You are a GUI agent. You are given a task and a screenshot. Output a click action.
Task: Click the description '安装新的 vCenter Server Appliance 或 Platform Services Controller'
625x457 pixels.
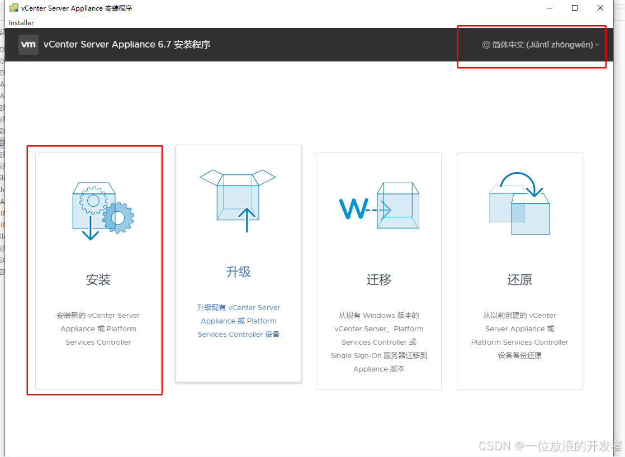click(x=98, y=329)
